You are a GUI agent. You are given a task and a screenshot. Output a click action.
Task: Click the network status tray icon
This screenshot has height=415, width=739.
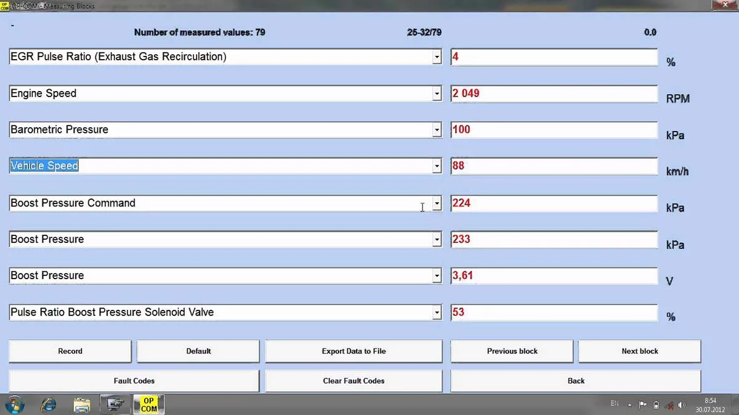click(669, 405)
